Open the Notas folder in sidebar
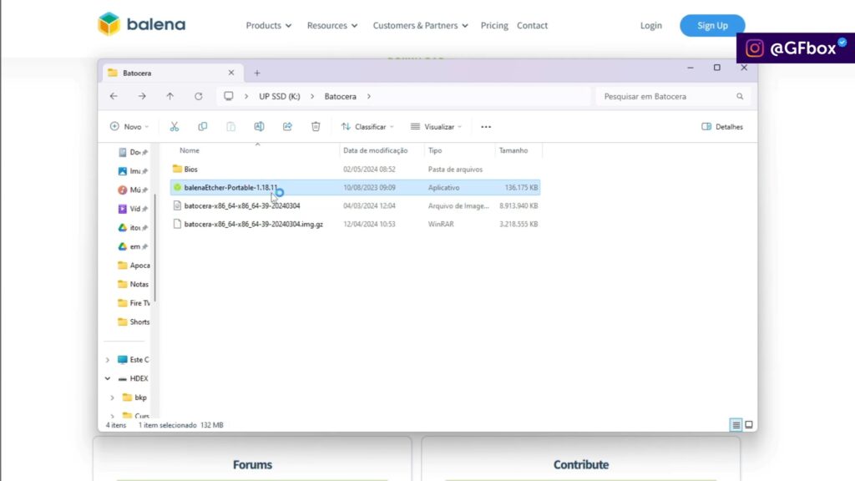The height and width of the screenshot is (481, 855). tap(134, 284)
